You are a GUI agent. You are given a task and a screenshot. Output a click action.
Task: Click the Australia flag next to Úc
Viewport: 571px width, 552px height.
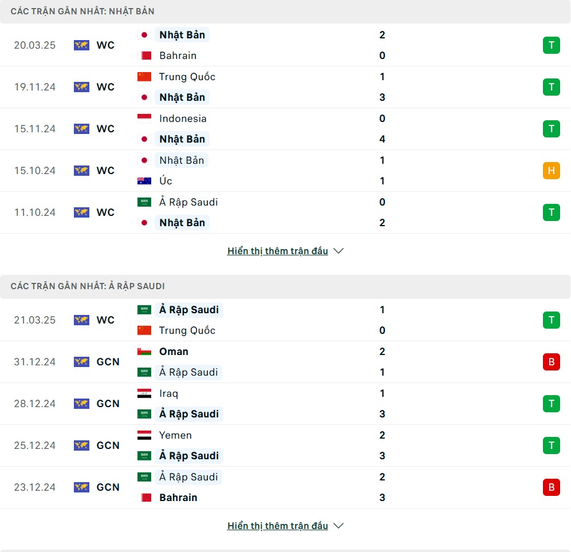(x=144, y=181)
